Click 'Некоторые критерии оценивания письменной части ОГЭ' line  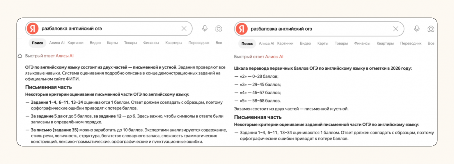point(107,94)
